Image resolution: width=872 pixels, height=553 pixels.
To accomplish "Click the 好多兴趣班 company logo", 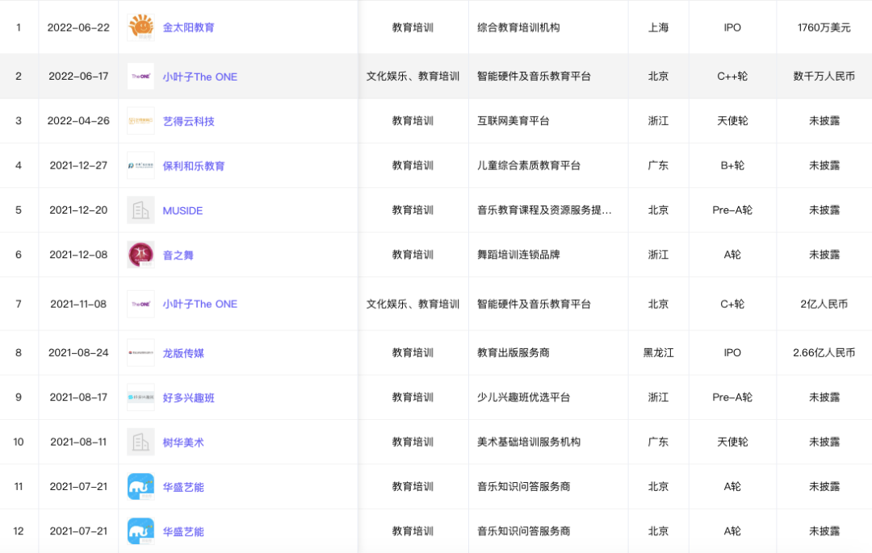I will coord(140,397).
